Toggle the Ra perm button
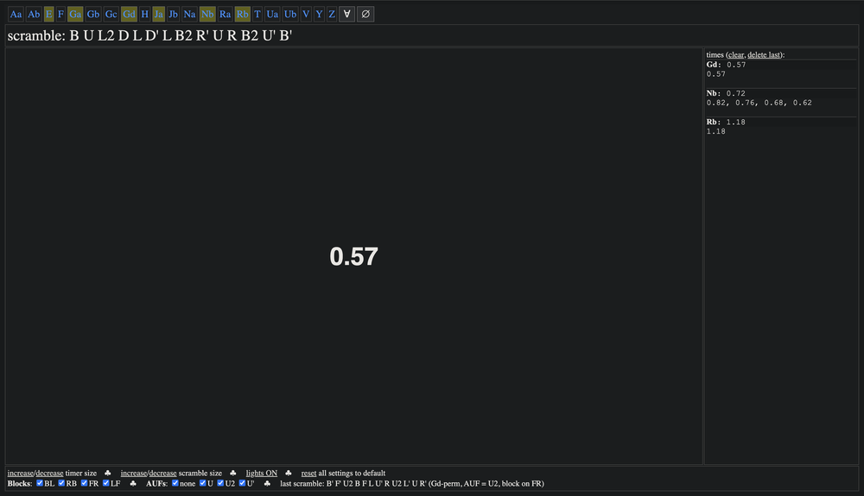Screen dimensions: 864x496 tap(225, 14)
